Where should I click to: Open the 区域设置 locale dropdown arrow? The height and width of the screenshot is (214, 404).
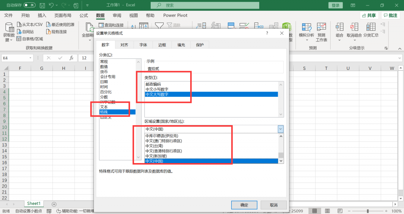[x=281, y=129]
